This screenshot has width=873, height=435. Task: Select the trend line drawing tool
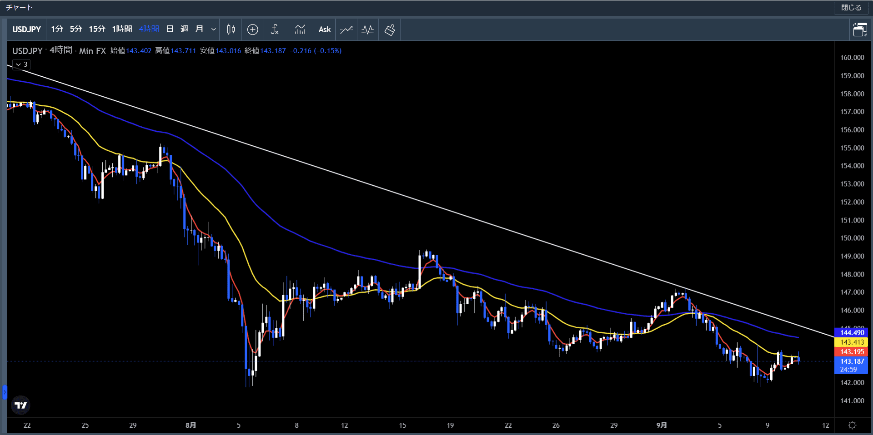coord(346,30)
